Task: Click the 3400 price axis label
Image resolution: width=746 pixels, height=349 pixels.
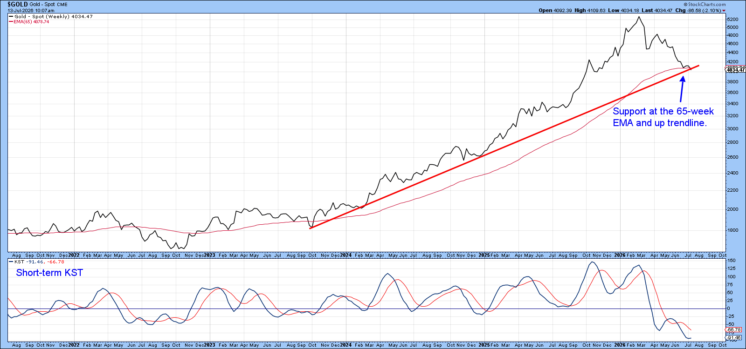Action: pyautogui.click(x=732, y=104)
